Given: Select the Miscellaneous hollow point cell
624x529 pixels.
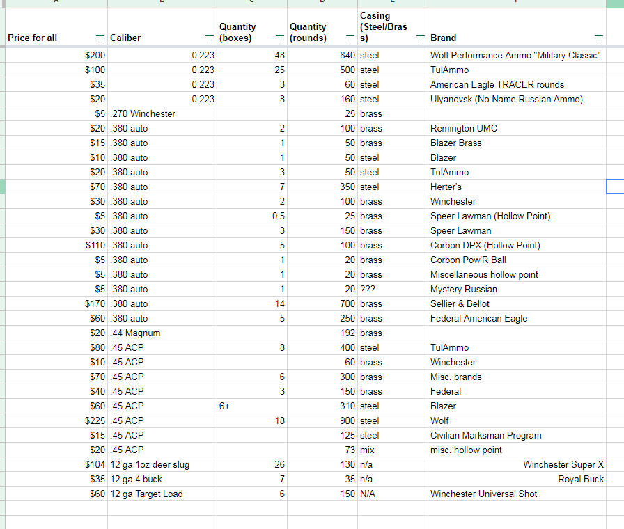Looking at the screenshot, I should 517,274.
